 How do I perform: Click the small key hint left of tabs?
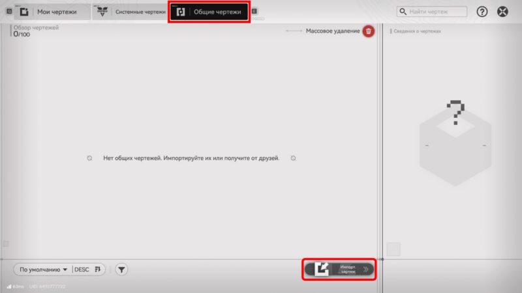pos(8,11)
